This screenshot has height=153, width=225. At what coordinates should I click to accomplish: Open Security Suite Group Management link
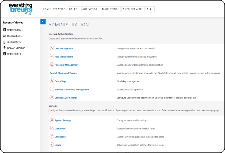coord(72,90)
